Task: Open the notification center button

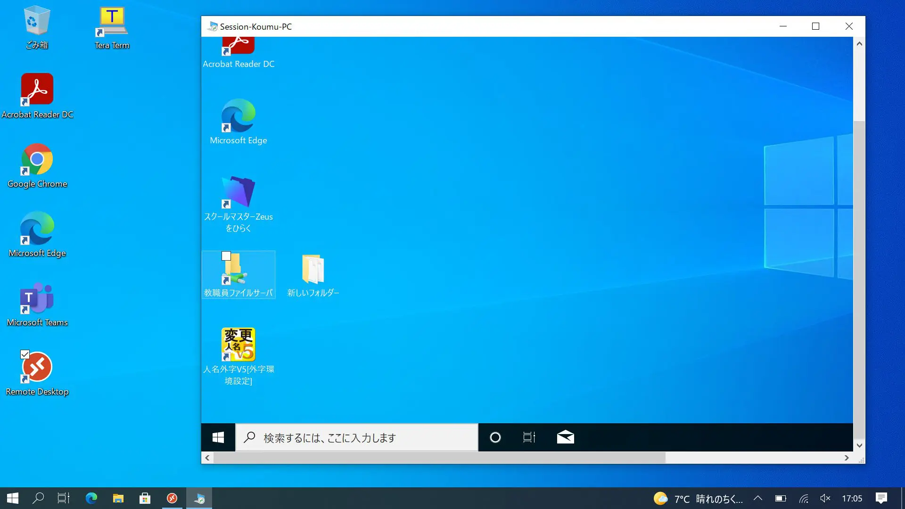Action: [881, 498]
